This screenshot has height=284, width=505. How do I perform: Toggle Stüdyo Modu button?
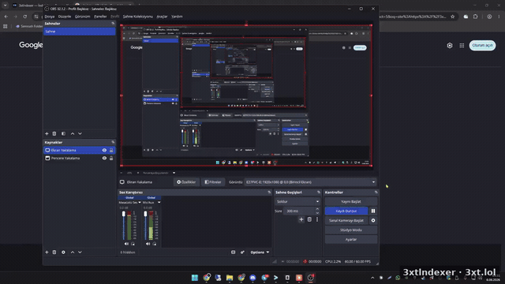coord(350,230)
